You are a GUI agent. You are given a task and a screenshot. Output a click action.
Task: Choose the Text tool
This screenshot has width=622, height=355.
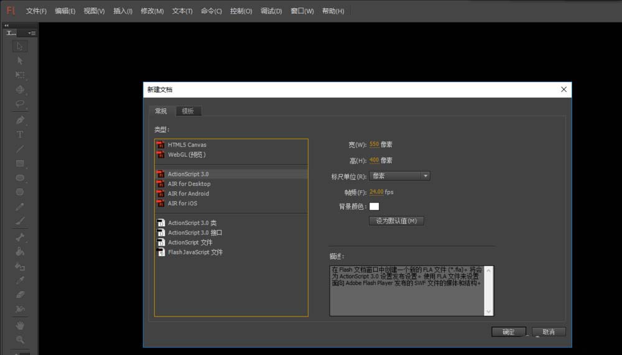19,134
